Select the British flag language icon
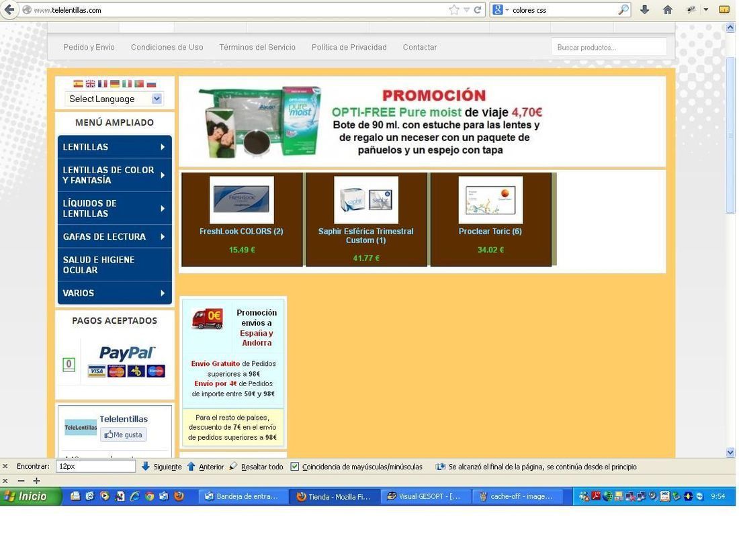 pos(91,84)
